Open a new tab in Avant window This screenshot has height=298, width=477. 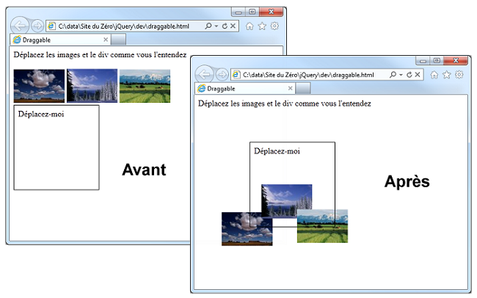coord(118,40)
